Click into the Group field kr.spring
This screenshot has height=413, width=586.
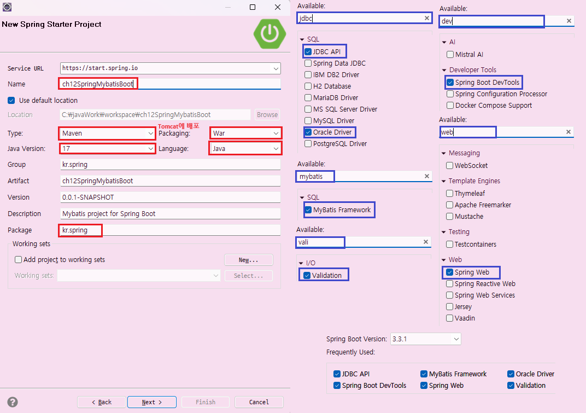170,165
